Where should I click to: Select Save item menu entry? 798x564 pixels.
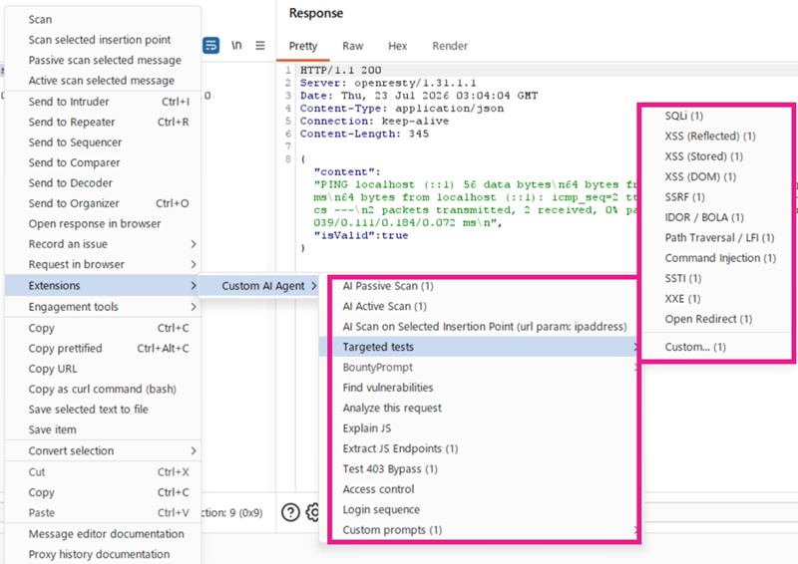point(103,429)
